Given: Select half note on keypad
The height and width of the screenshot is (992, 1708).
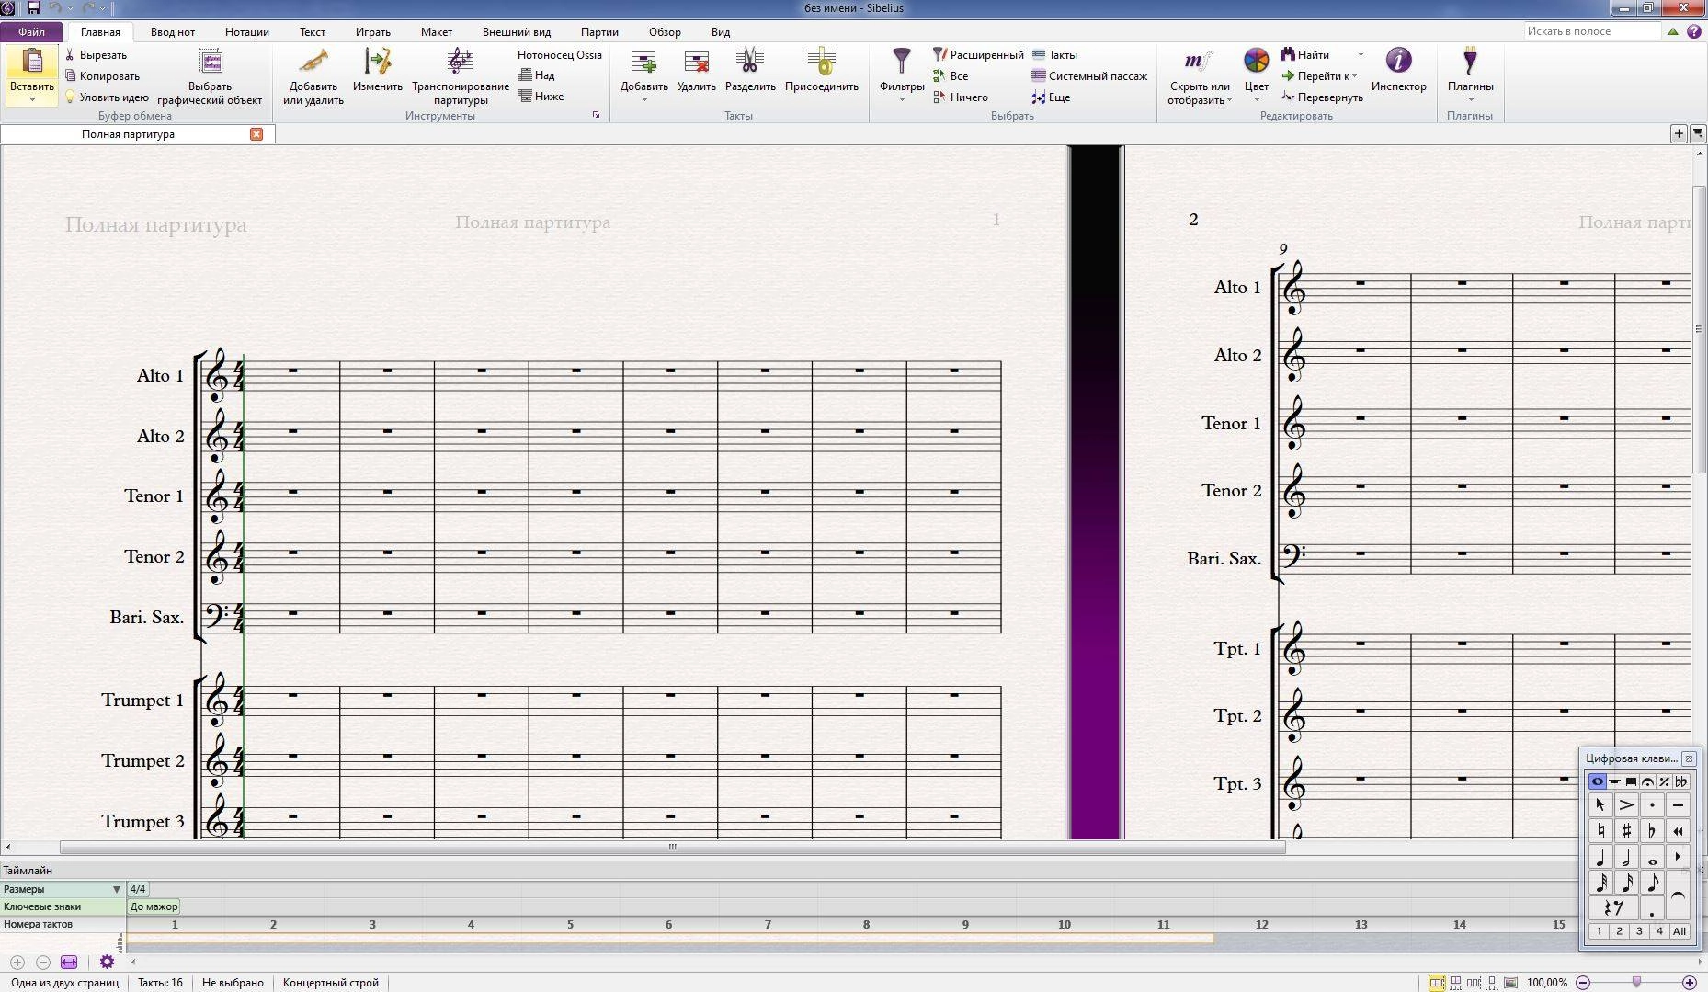Looking at the screenshot, I should coord(1625,857).
